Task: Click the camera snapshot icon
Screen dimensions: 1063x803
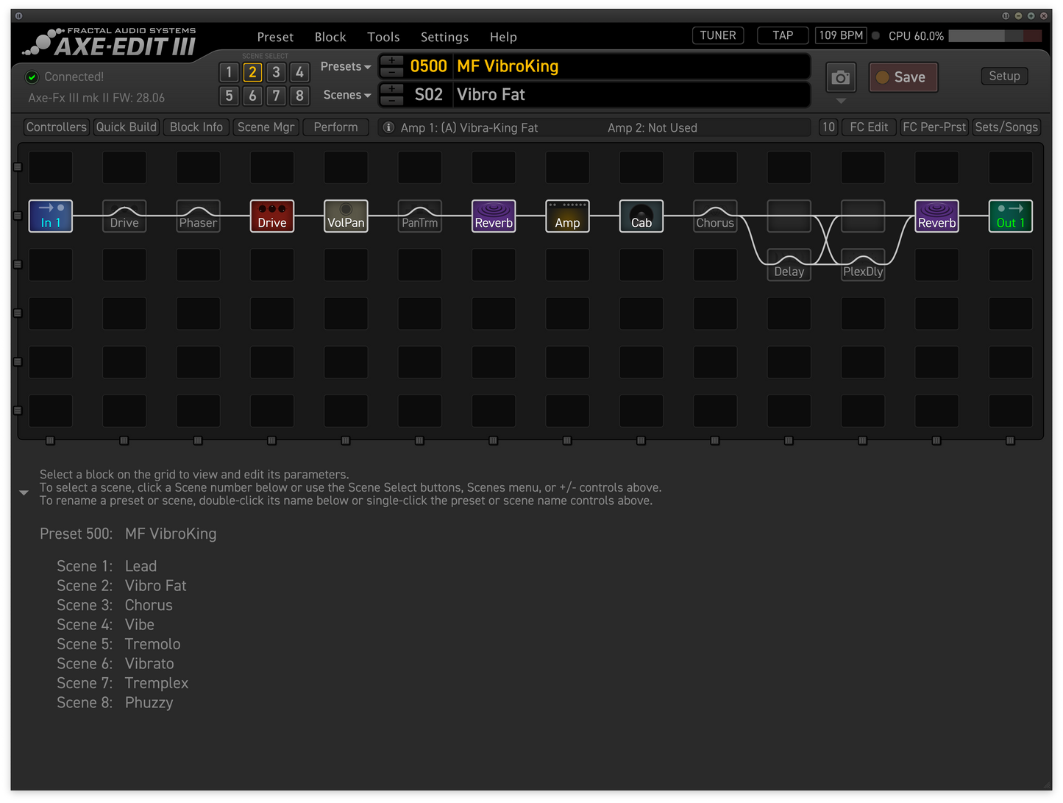Action: coord(840,77)
